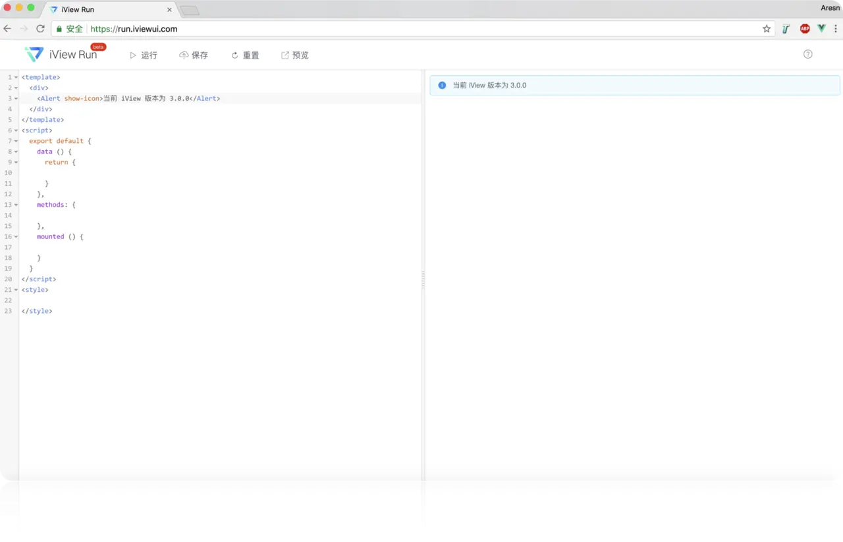843x542 pixels.
Task: Open 预览 preview in new window
Action: [x=295, y=55]
